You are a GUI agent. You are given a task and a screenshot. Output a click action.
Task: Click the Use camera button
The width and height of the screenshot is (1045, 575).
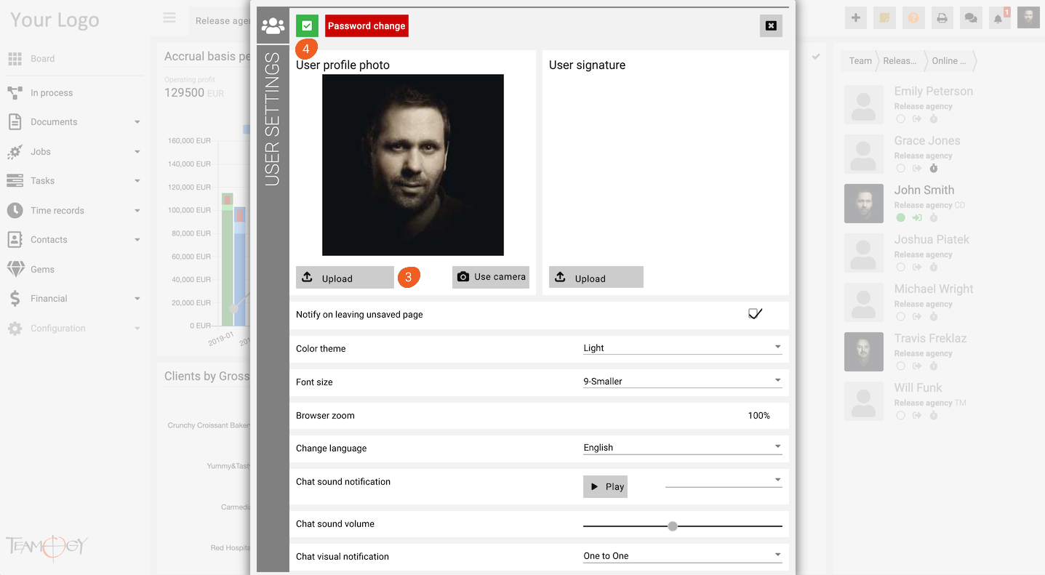[x=491, y=277]
